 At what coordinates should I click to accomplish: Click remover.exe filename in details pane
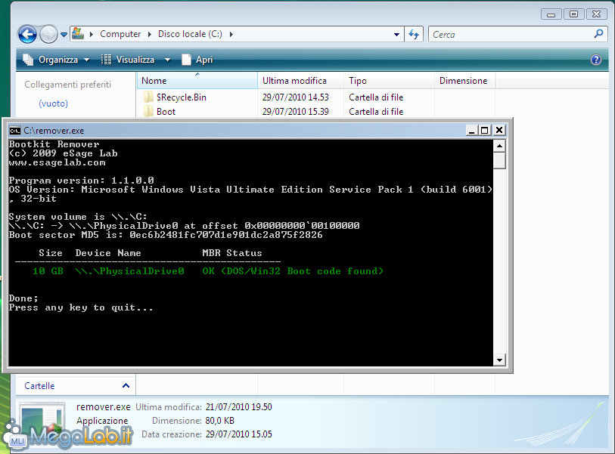click(103, 407)
